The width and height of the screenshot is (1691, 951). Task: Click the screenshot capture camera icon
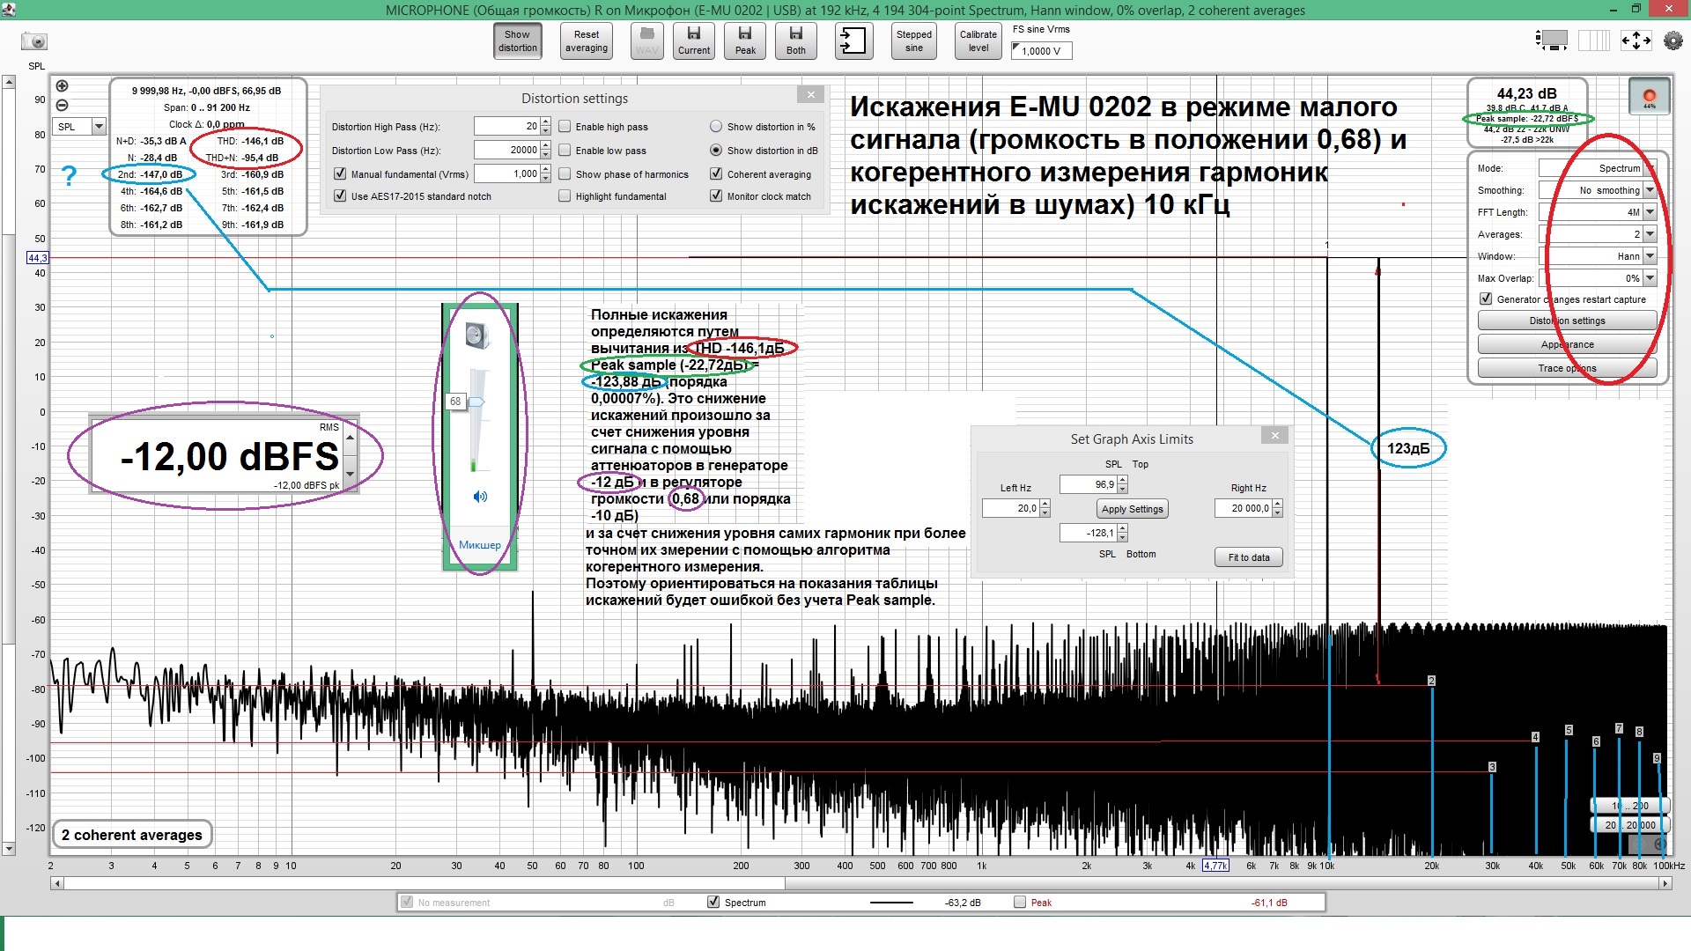click(x=34, y=41)
